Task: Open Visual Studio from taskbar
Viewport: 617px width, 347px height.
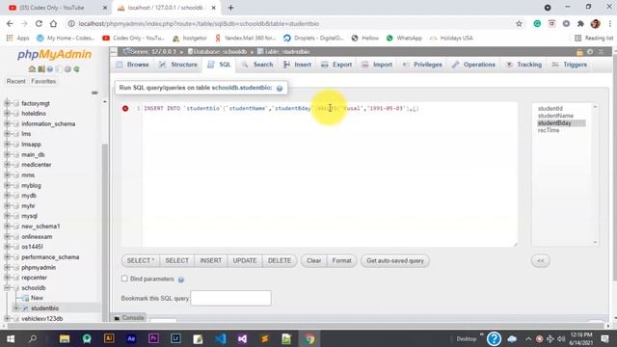Action: 242,338
